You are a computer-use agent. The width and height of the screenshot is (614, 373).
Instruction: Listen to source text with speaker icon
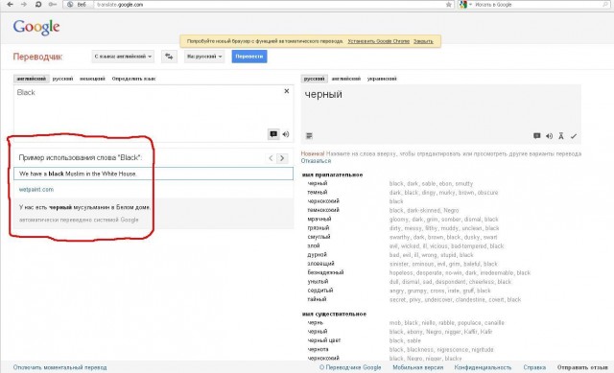[286, 134]
